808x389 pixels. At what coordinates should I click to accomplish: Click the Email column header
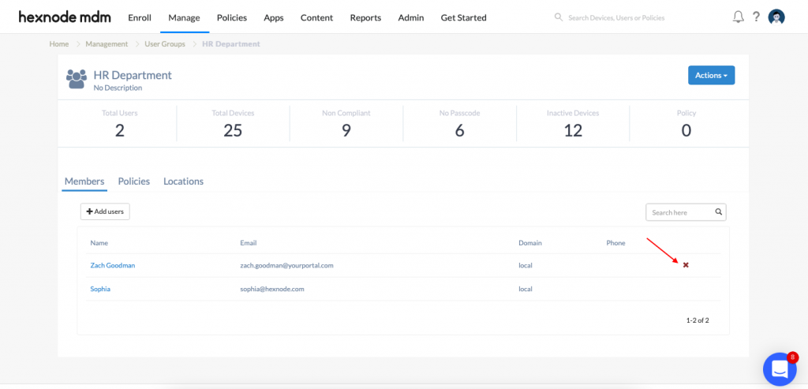(249, 243)
